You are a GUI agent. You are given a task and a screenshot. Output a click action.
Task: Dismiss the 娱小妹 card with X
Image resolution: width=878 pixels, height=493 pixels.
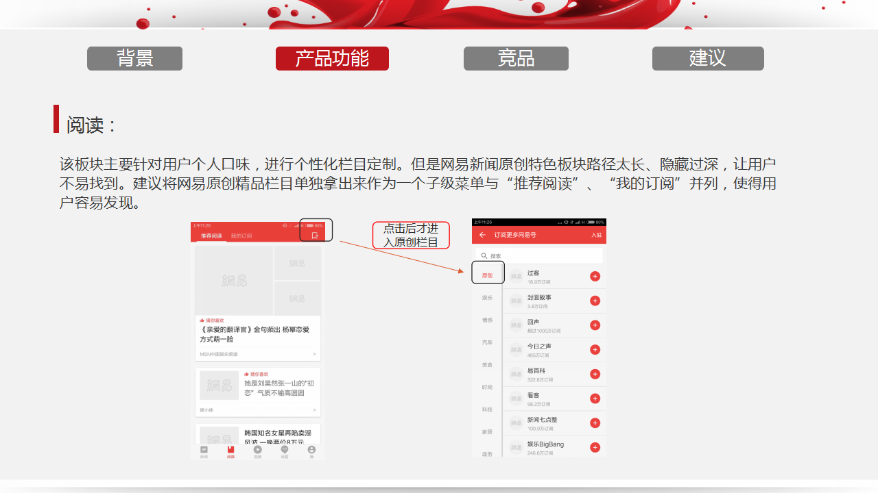tap(314, 410)
